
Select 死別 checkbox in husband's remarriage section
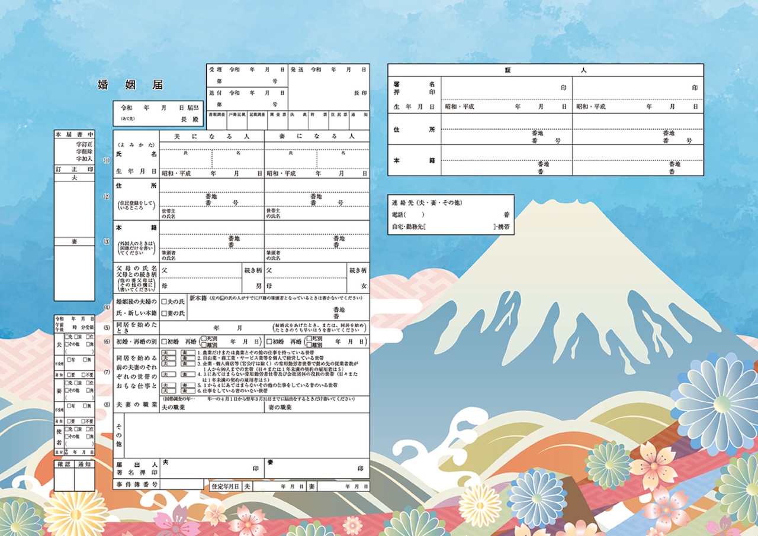pos(204,339)
